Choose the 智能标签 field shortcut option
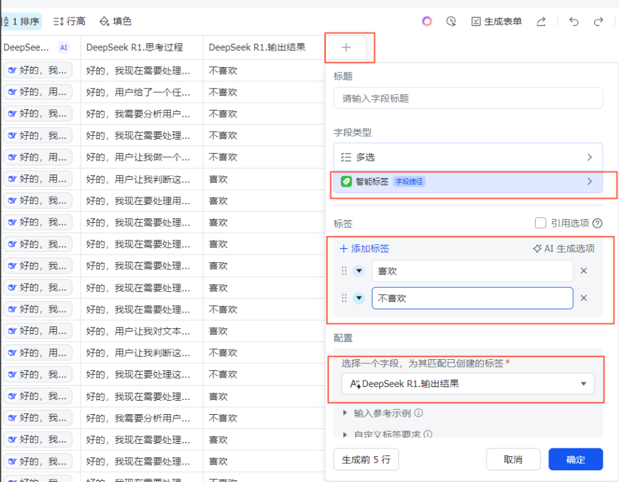The image size is (619, 482). point(468,182)
